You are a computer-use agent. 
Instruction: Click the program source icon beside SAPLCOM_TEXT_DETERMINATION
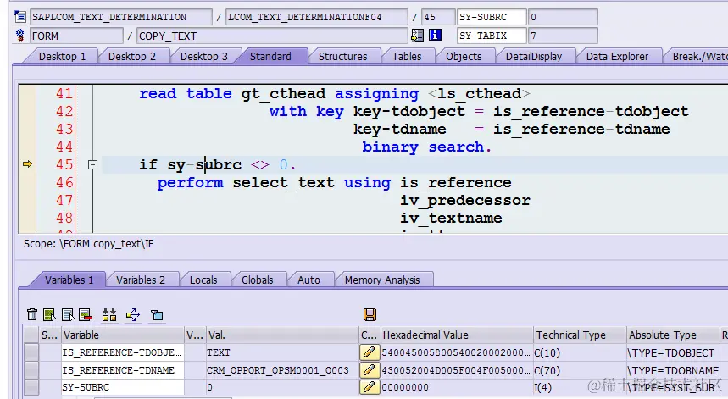pyautogui.click(x=20, y=17)
